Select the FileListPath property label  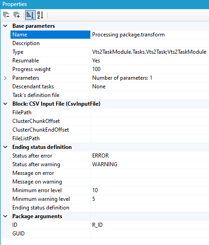click(26, 138)
